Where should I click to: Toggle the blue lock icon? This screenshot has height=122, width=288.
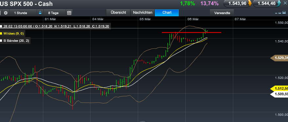pyautogui.click(x=40, y=13)
